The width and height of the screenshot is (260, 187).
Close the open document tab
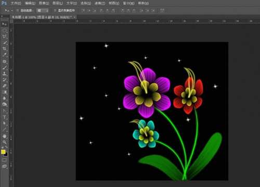(75, 17)
